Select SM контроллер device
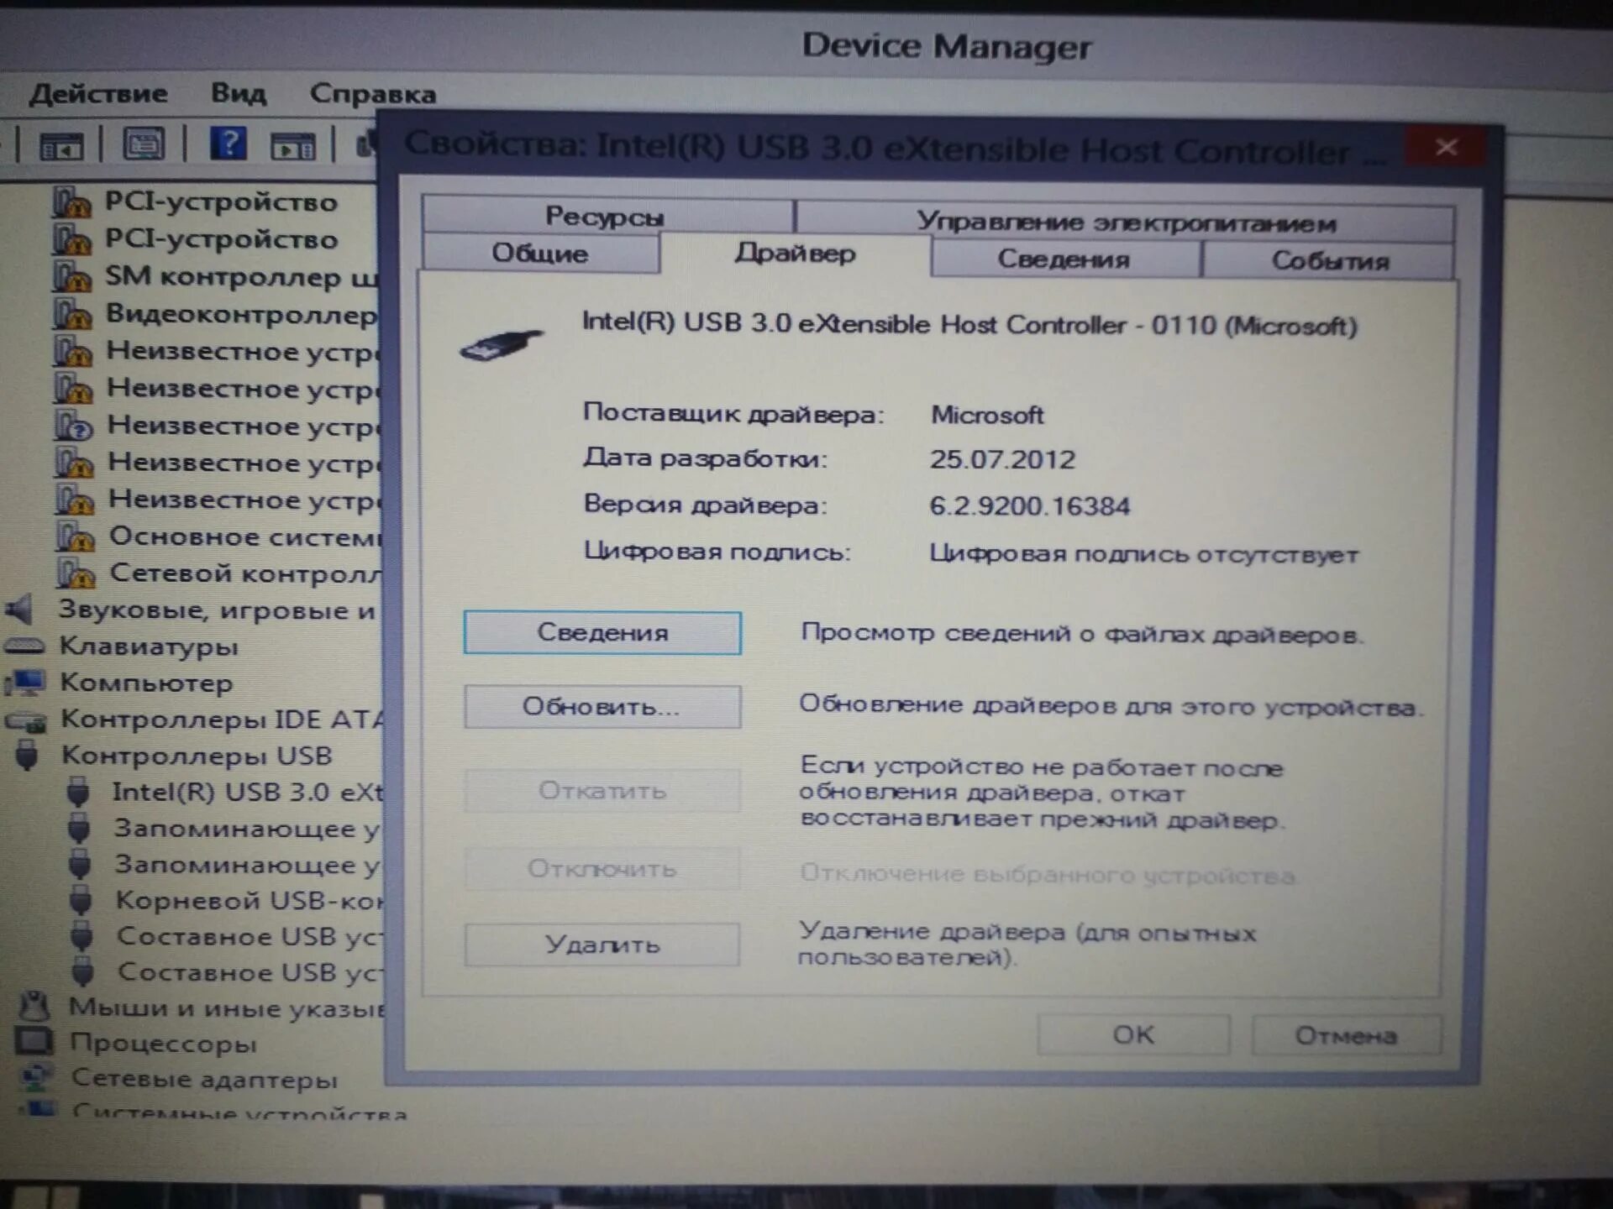 tap(240, 276)
